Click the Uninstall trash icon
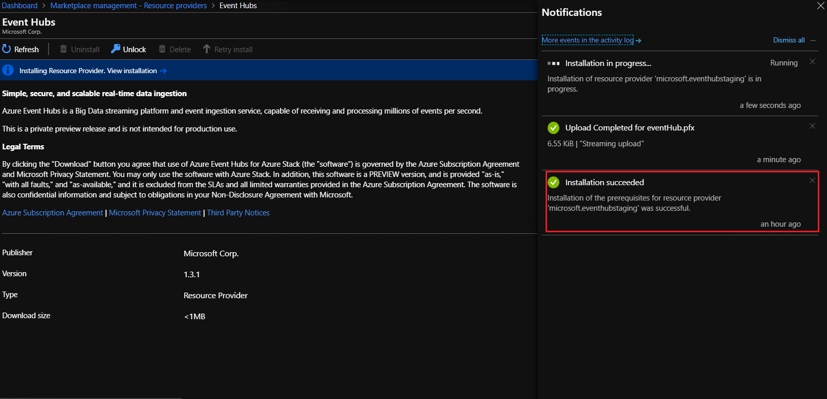827x399 pixels. 63,49
